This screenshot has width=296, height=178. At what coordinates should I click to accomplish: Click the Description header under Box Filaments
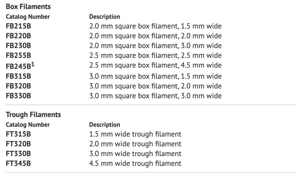(105, 17)
